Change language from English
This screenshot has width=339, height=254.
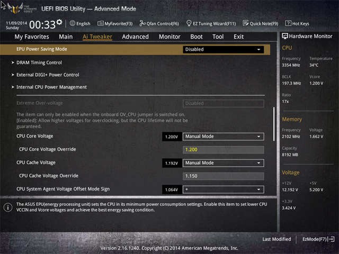click(x=83, y=23)
